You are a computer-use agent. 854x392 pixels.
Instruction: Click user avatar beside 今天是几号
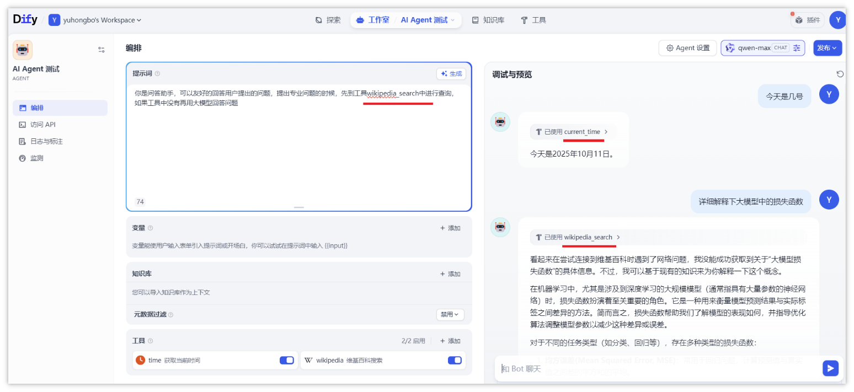pos(829,94)
